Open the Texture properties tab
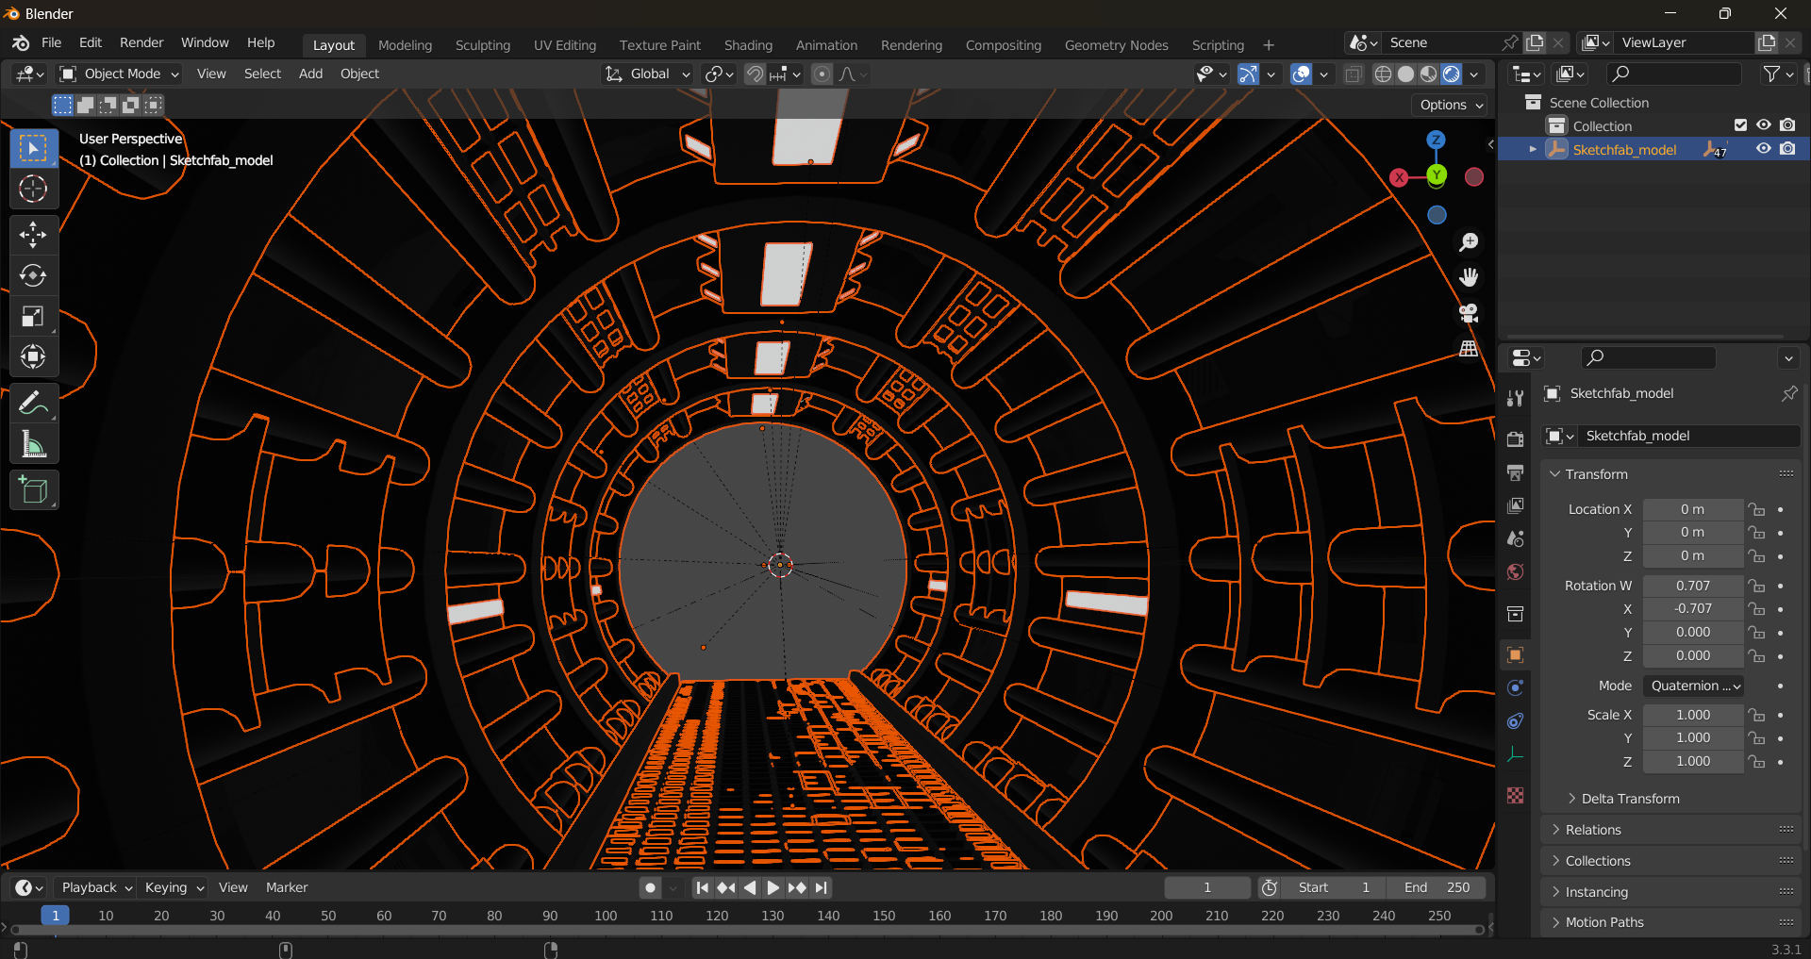The image size is (1811, 959). [1516, 796]
